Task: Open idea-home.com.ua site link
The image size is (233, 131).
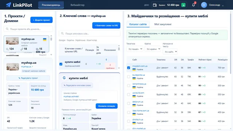Action: (141, 111)
